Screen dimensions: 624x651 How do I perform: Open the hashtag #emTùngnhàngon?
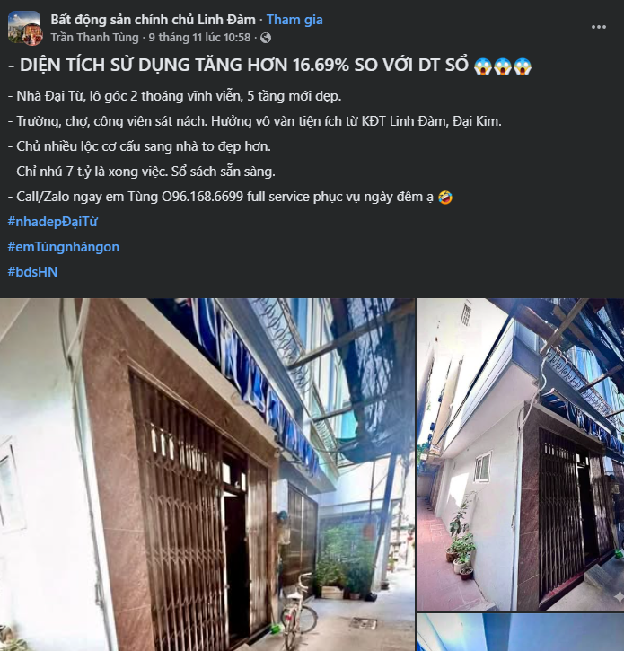point(64,247)
